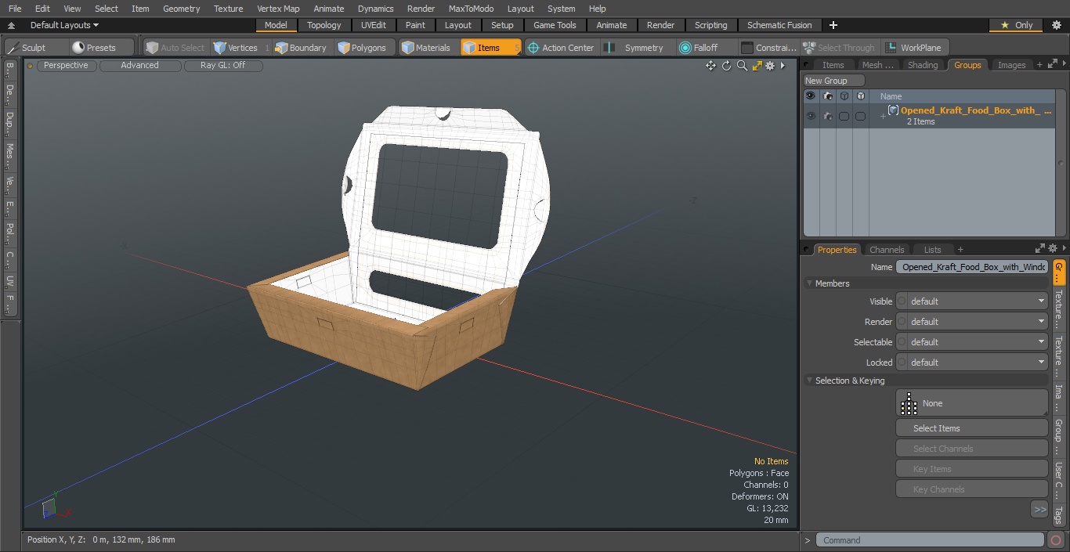Collapse the Members section

pyautogui.click(x=810, y=283)
